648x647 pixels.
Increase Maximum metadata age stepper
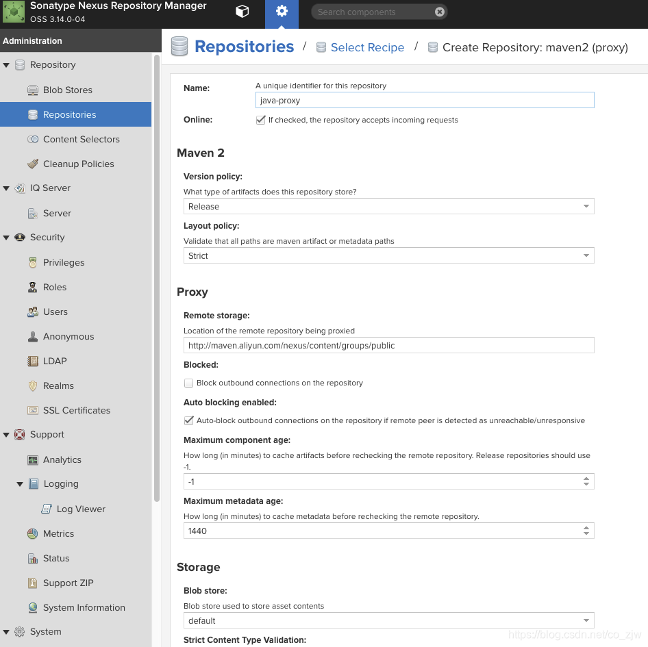click(586, 528)
